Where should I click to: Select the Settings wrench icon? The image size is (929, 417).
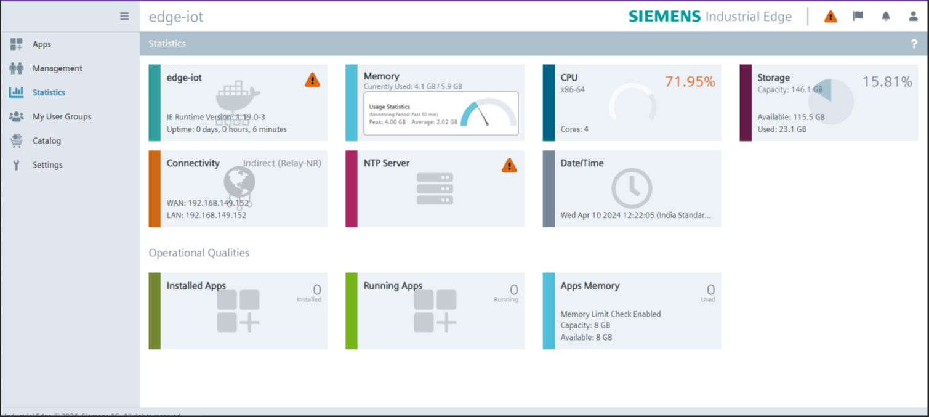pyautogui.click(x=15, y=164)
